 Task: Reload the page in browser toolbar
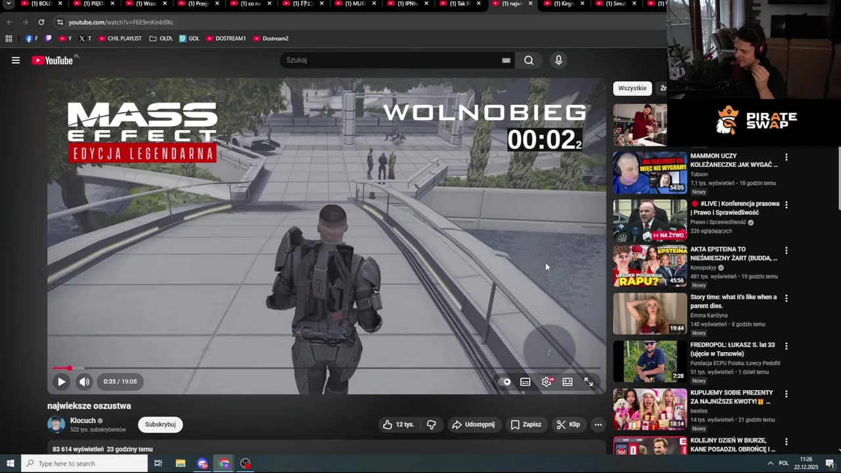tap(41, 22)
